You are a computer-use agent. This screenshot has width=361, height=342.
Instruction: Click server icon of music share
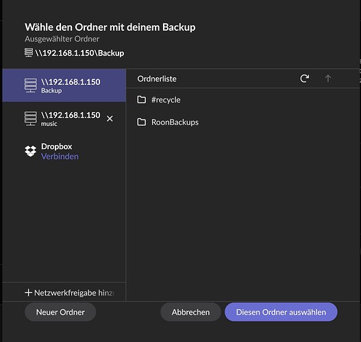[30, 118]
